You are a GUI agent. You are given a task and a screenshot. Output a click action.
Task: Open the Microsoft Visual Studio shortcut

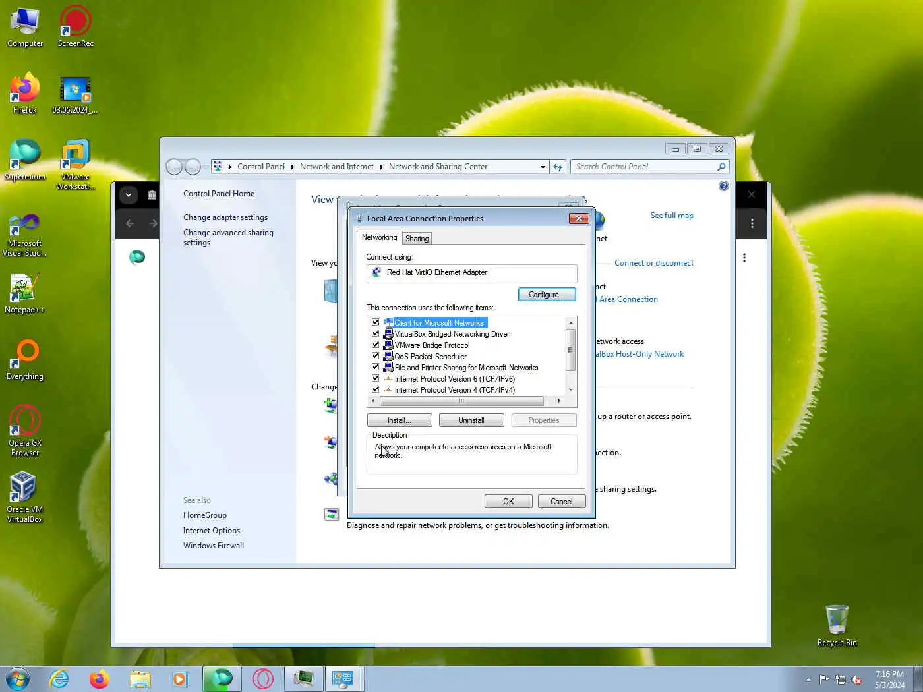pyautogui.click(x=25, y=235)
